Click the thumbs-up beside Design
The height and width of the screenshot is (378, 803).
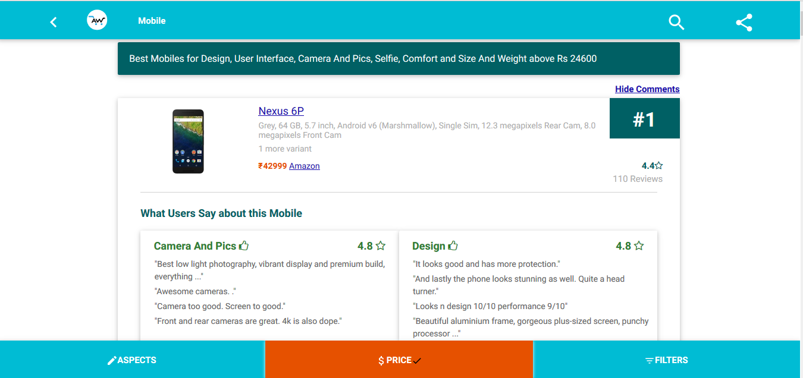[x=453, y=245]
